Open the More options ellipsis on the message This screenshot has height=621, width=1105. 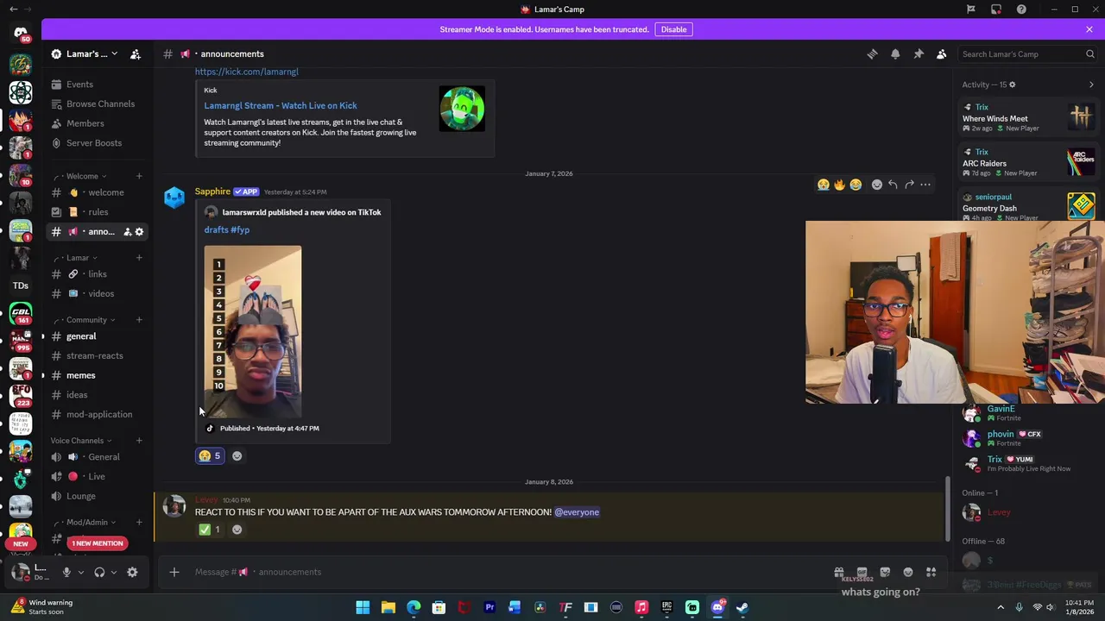tap(925, 185)
